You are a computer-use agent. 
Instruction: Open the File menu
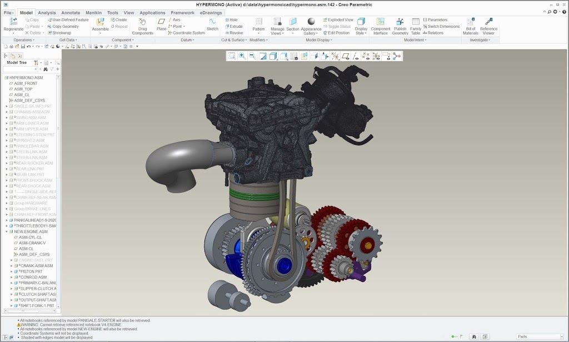point(8,12)
